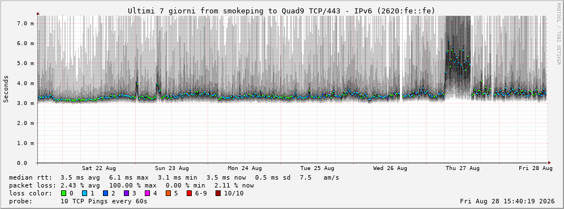Click the Mon 24 Aug axis label
The image size is (564, 209).
click(244, 168)
